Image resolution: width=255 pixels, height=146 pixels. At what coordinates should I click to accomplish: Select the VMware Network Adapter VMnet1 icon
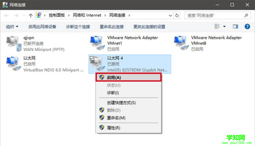[98, 43]
